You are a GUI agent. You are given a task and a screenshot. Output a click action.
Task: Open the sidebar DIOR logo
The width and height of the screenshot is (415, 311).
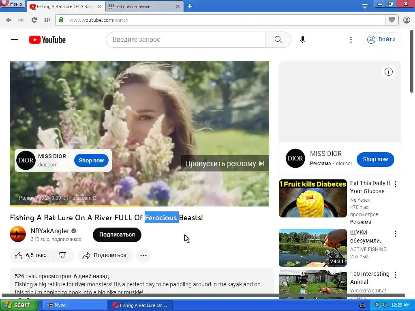click(x=295, y=158)
